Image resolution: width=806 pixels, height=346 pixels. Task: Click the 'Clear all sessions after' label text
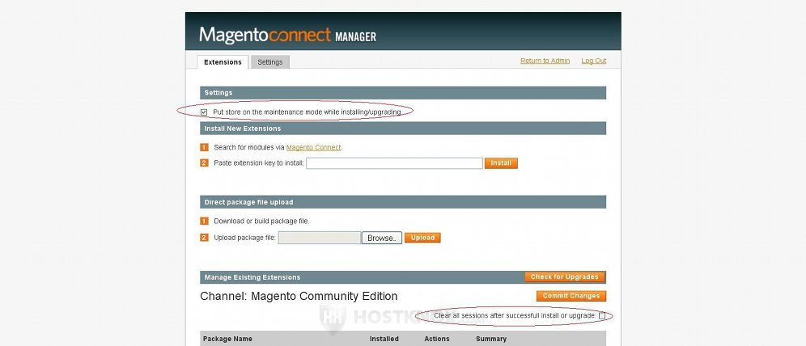tap(515, 316)
